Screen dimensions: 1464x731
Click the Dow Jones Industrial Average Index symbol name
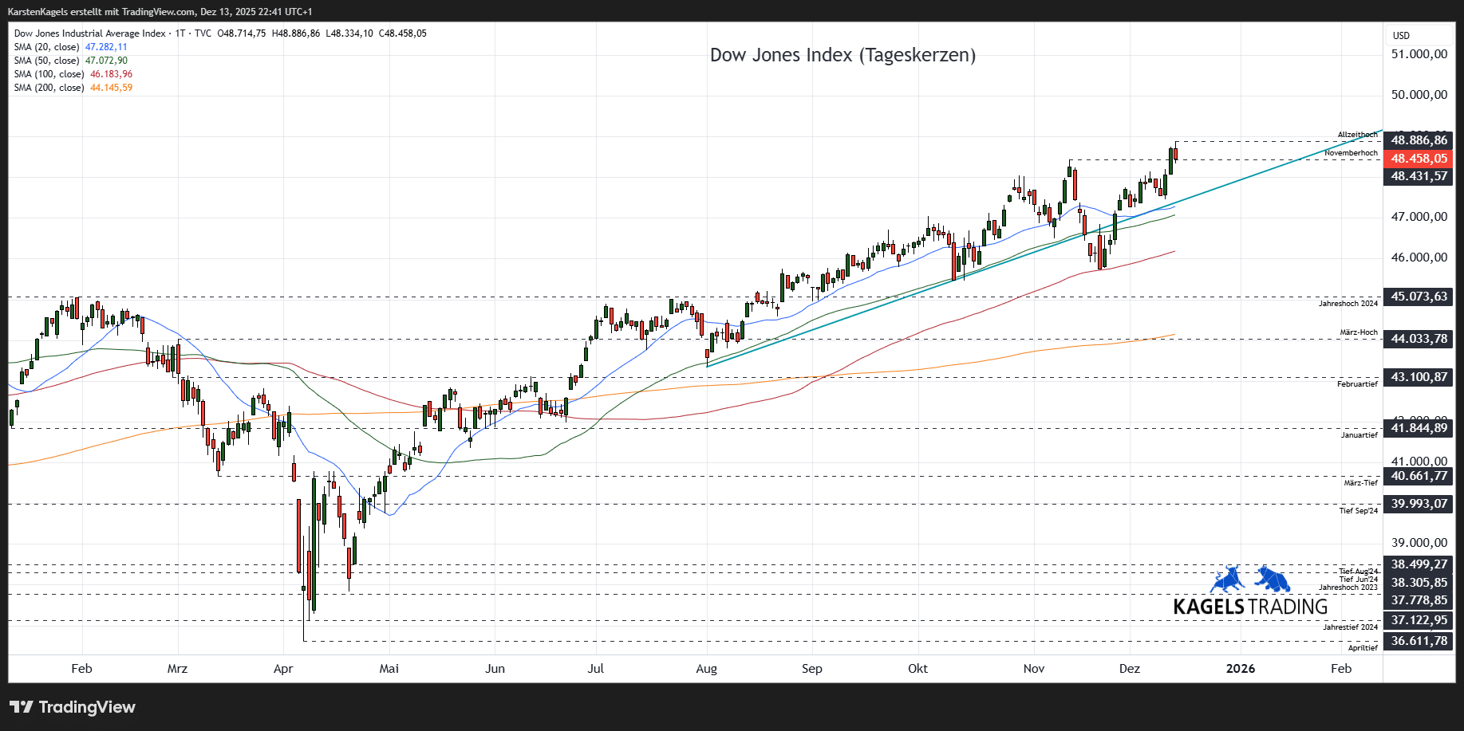pos(89,33)
